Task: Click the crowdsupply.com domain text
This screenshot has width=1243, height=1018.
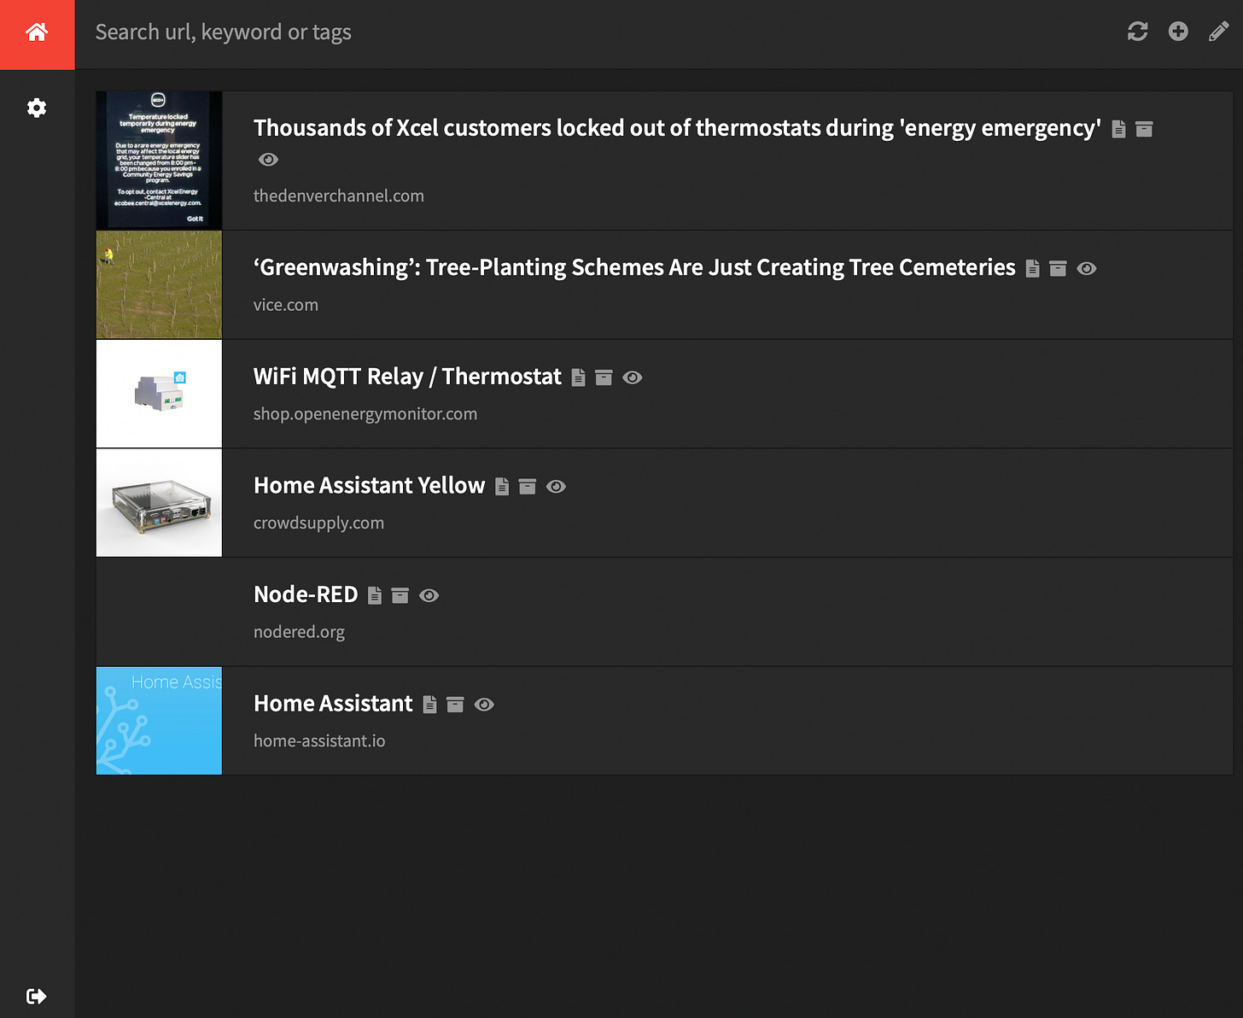Action: 318,523
